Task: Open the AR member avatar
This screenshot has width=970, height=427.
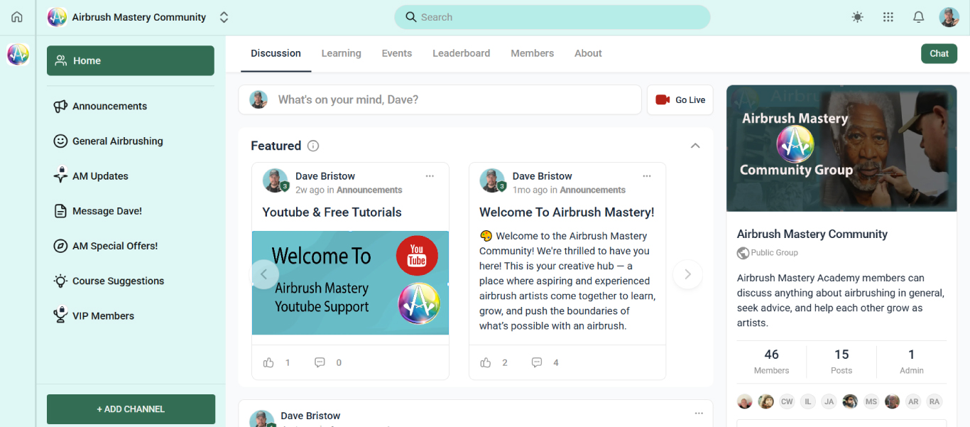Action: 913,401
